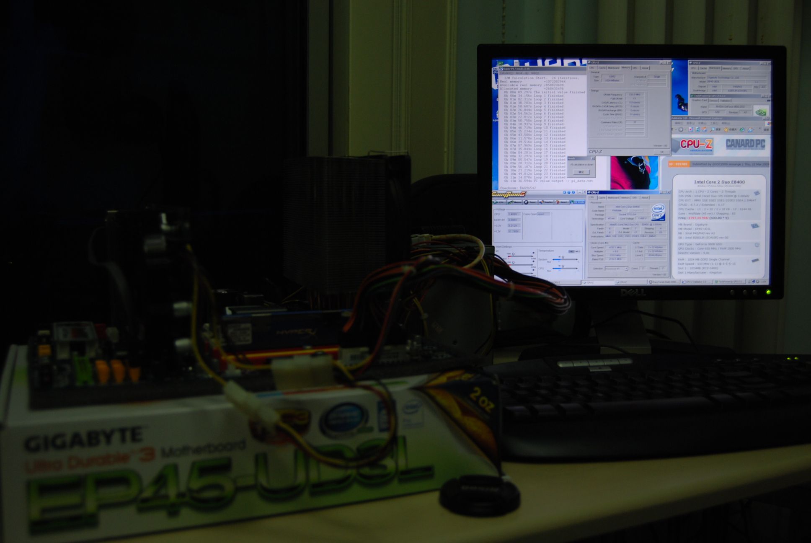Switch to EasyTune6 from the taskbar
This screenshot has width=811, height=543.
(x=664, y=282)
